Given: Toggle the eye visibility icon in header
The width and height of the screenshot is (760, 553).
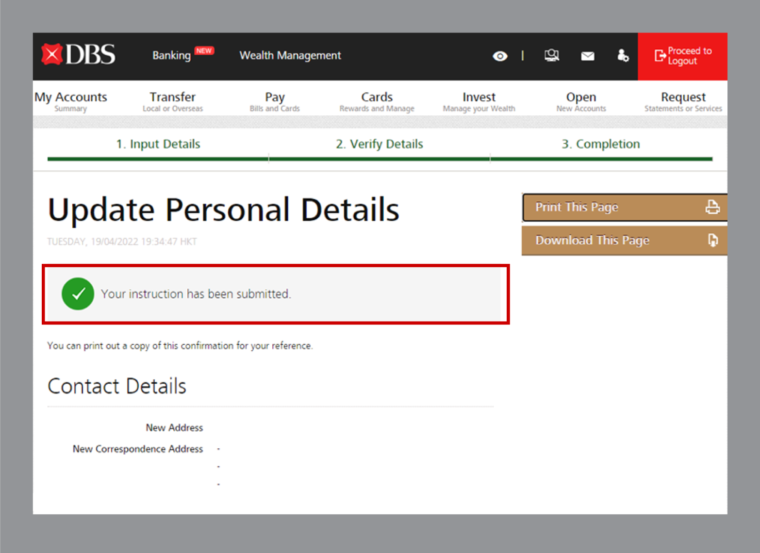Looking at the screenshot, I should (x=500, y=56).
